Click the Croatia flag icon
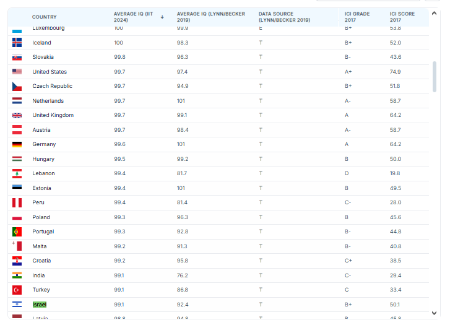This screenshot has width=450, height=325. click(17, 261)
